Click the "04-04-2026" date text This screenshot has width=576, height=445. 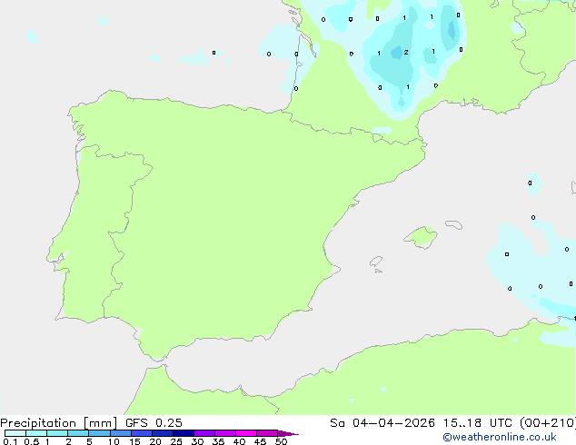pyautogui.click(x=393, y=423)
